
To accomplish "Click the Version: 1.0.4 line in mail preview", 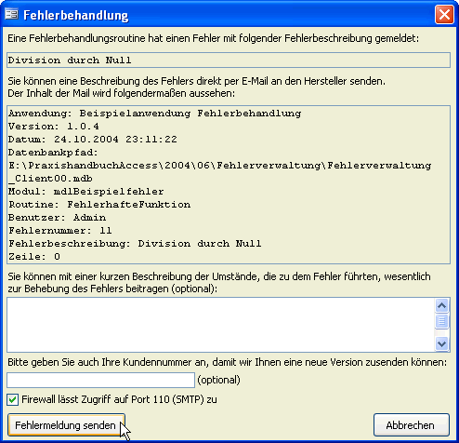I will coord(54,127).
